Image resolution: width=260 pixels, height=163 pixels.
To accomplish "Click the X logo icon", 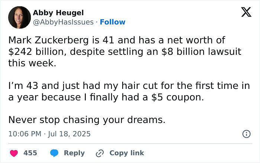I will tap(244, 13).
